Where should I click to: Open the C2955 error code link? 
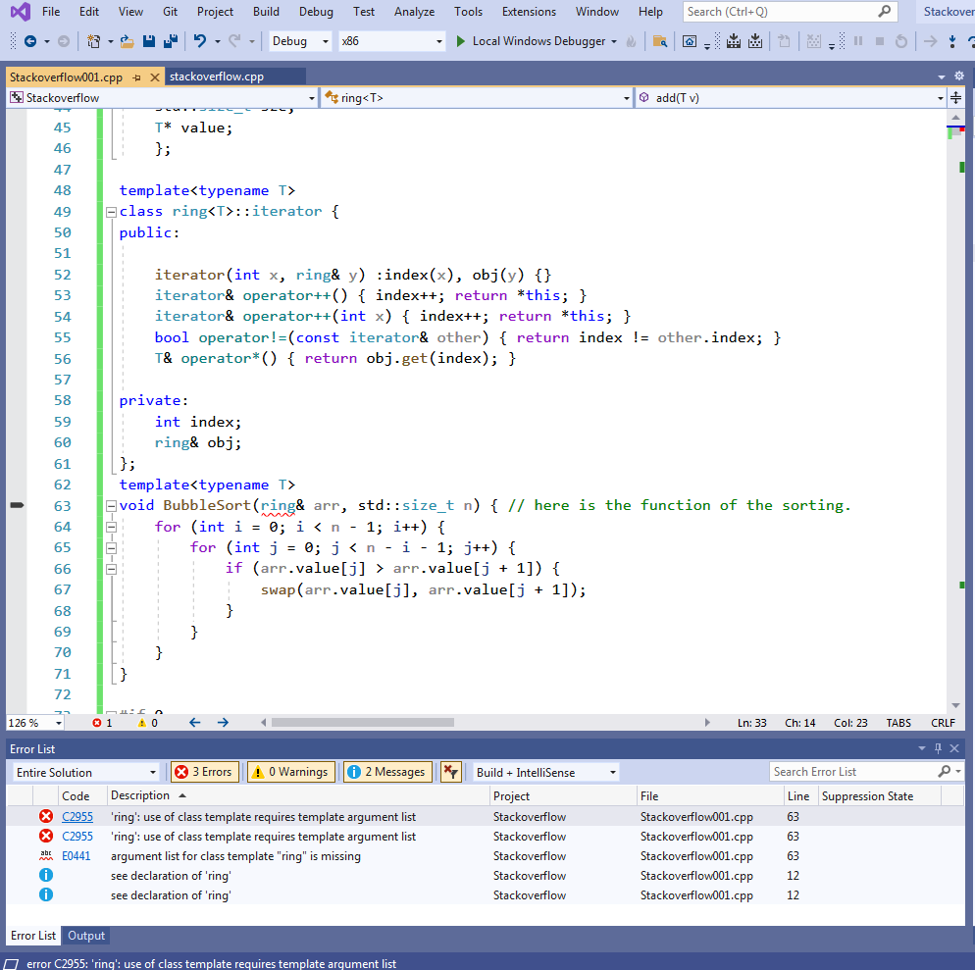click(77, 817)
